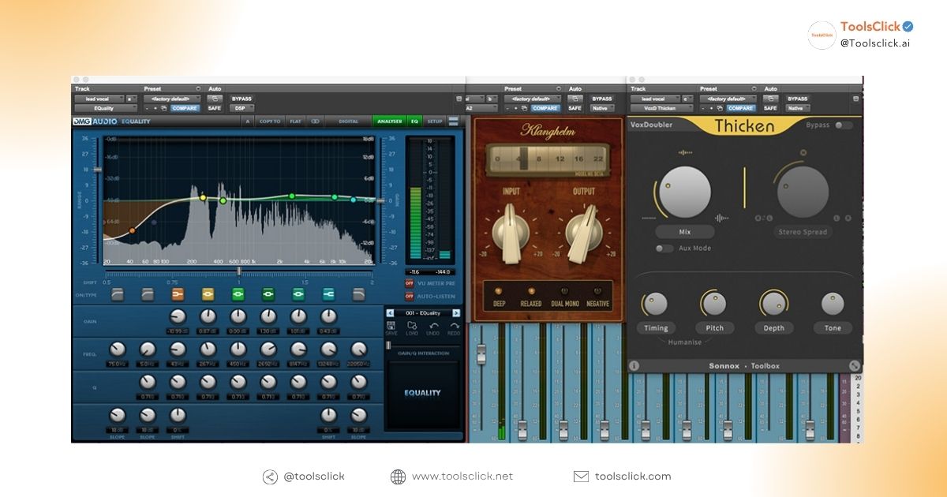Screen dimensions: 947x497
Task: Click the cyan EQ node on the curve
Action: pos(354,200)
